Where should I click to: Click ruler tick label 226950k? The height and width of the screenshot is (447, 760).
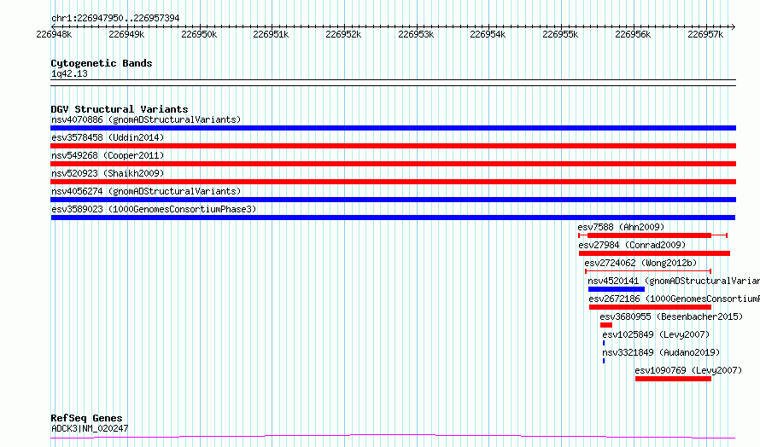(199, 34)
